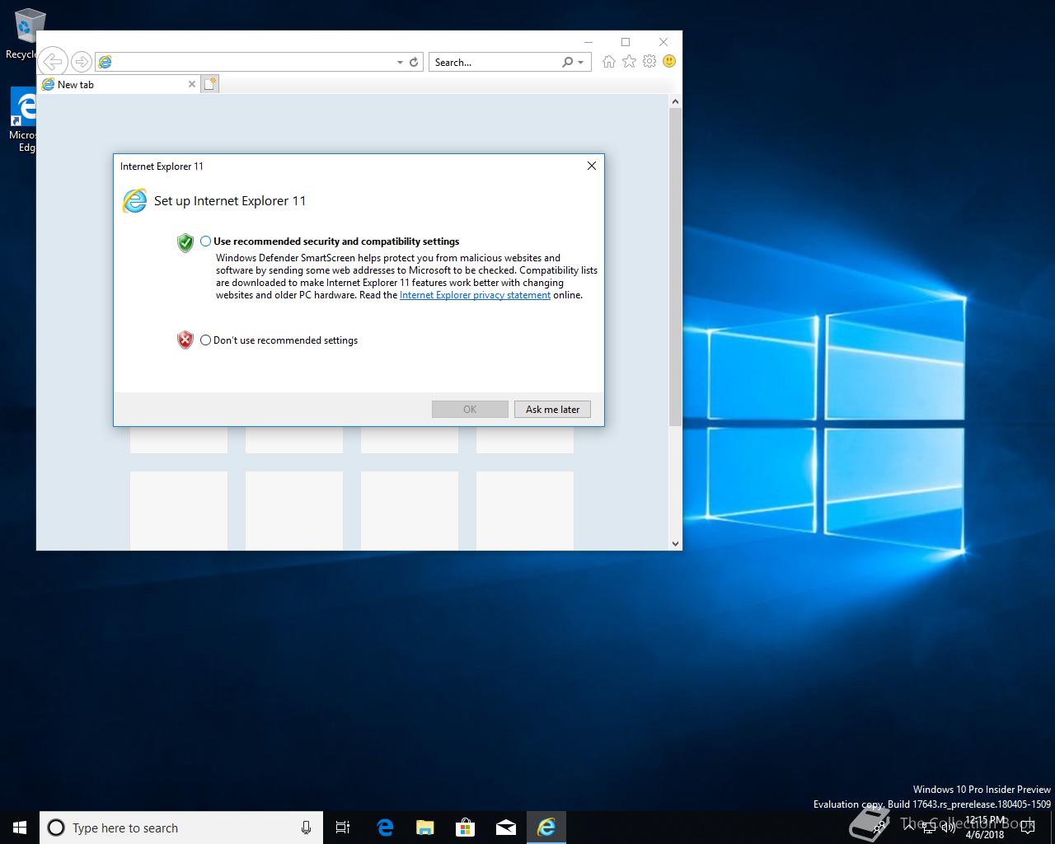1055x844 pixels.
Task: Click the magnifier search icon
Action: (x=568, y=62)
